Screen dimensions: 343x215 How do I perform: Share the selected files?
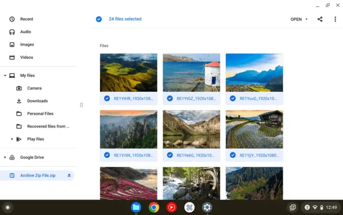click(320, 19)
